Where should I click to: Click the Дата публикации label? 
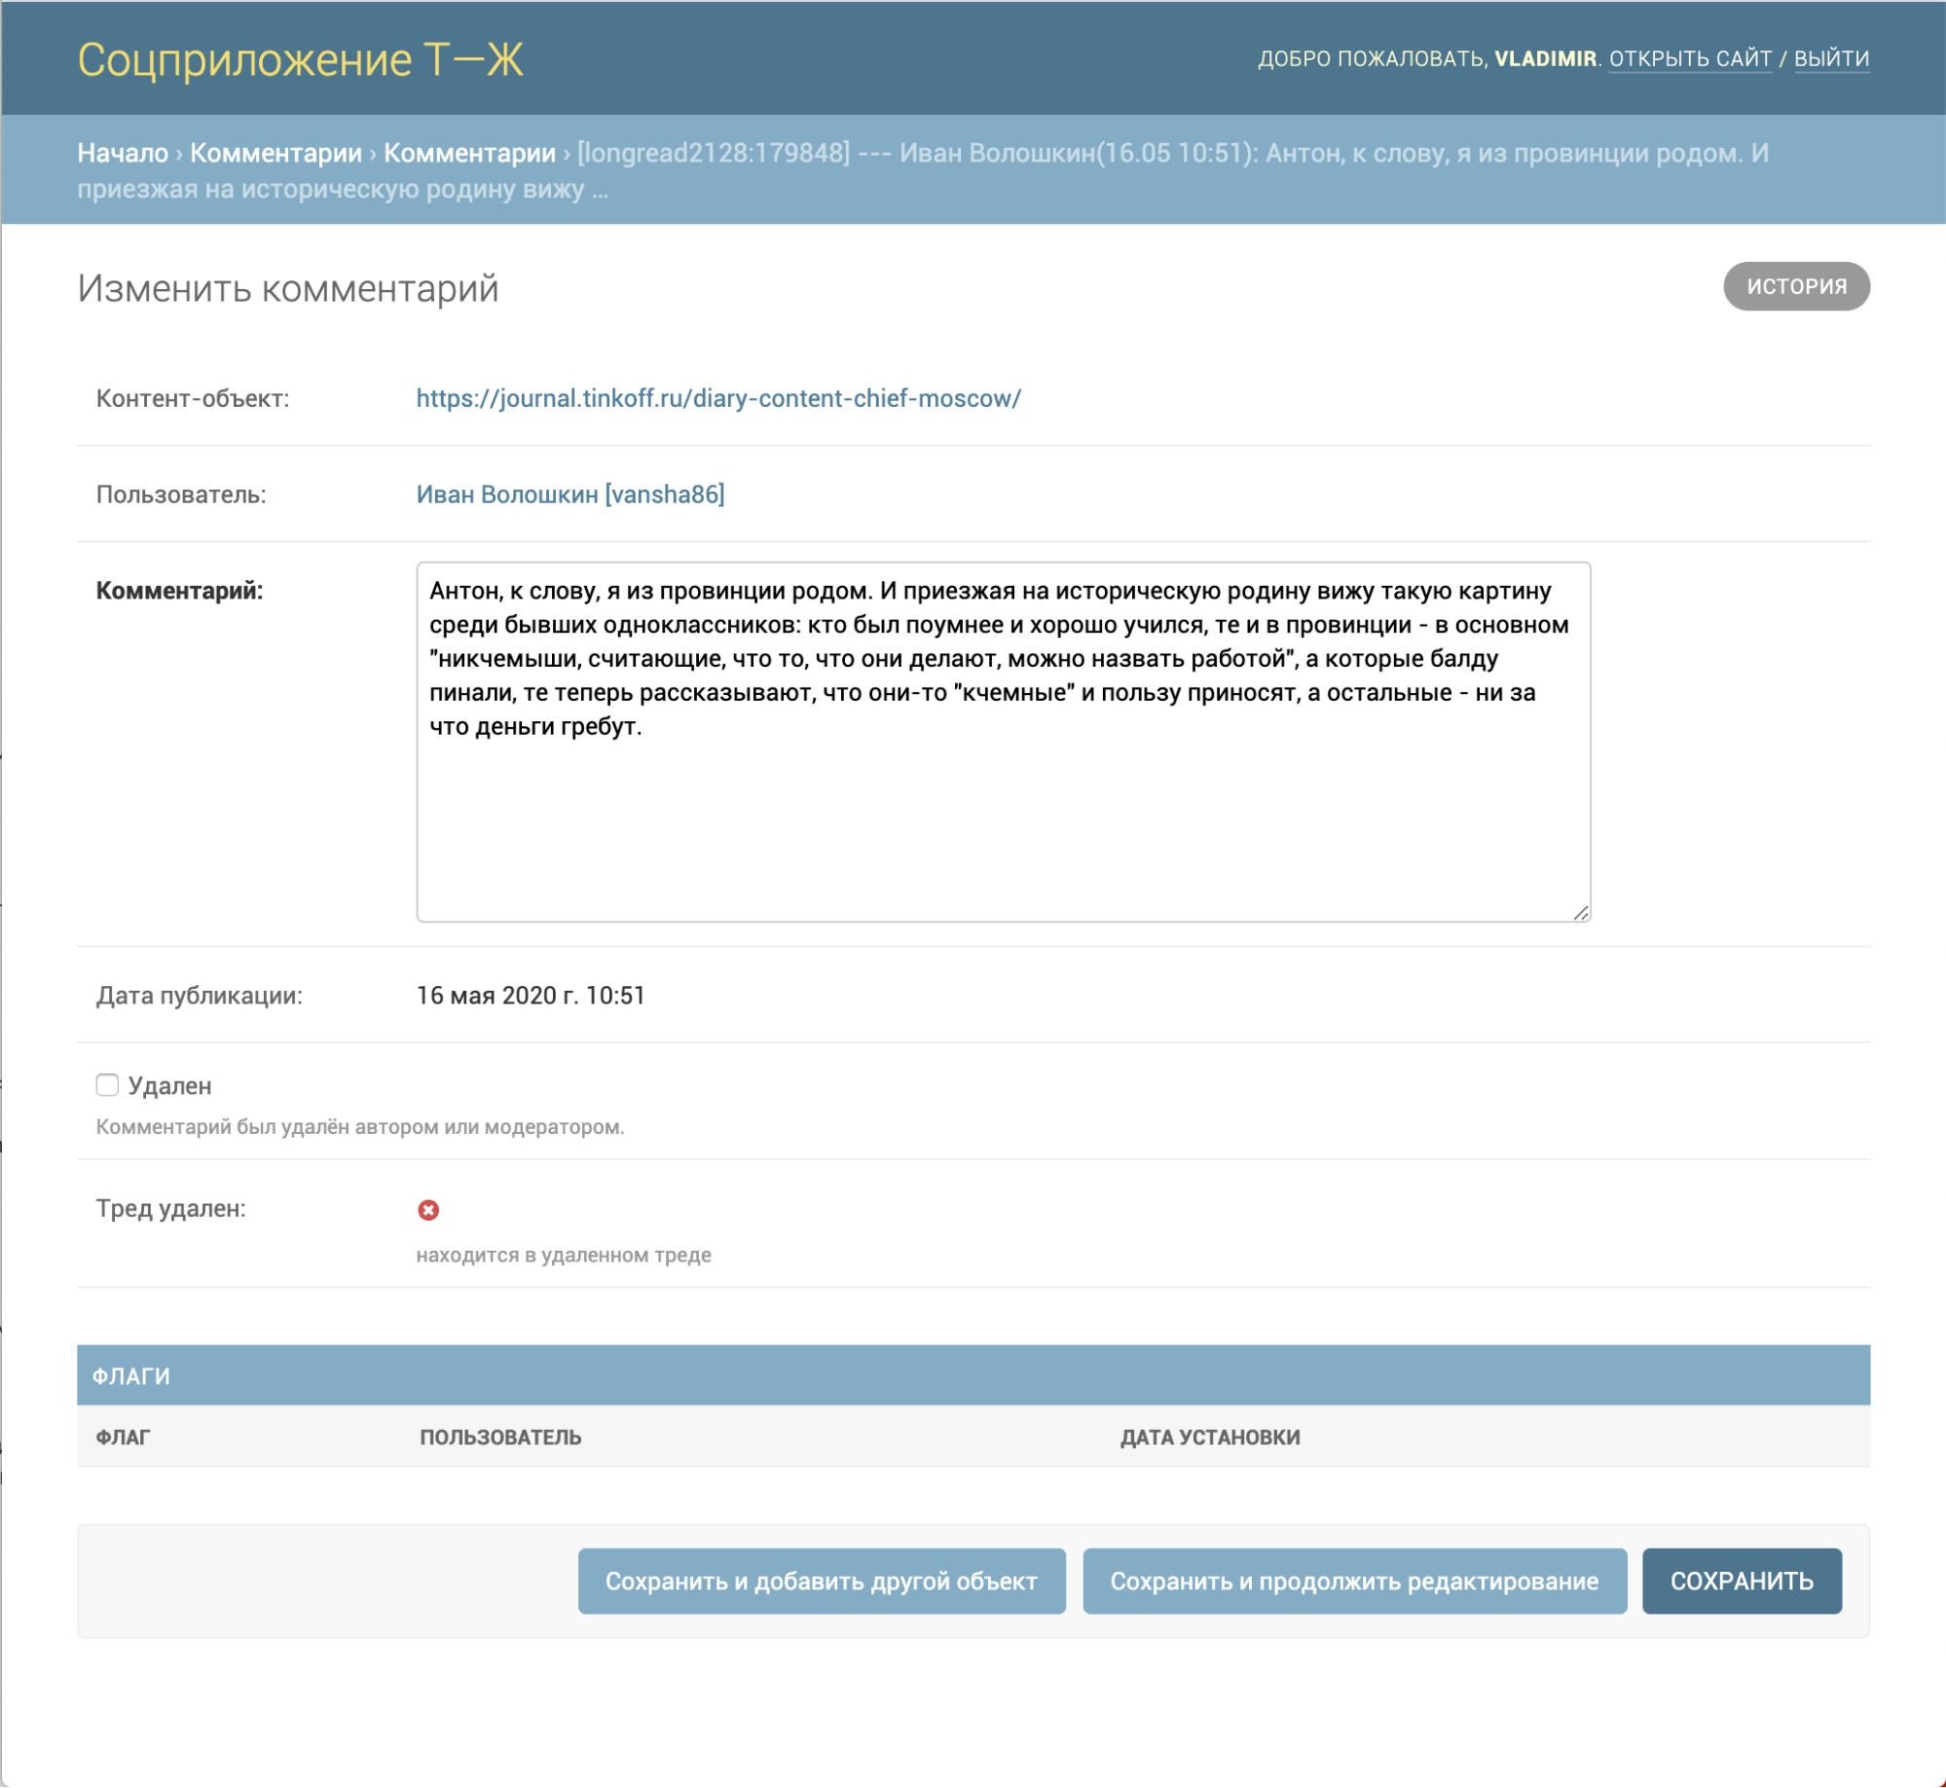coord(199,996)
